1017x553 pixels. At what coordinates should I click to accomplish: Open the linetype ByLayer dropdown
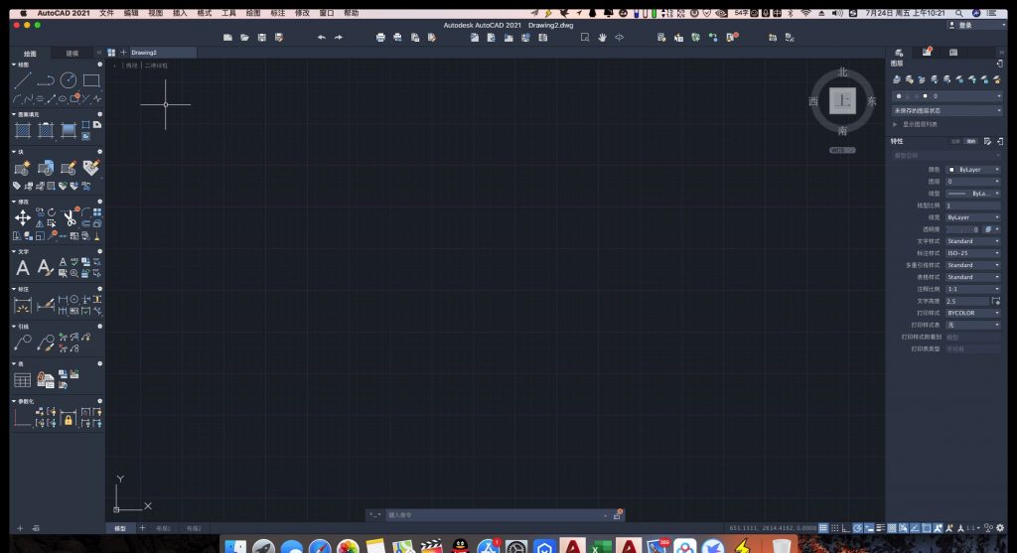973,194
